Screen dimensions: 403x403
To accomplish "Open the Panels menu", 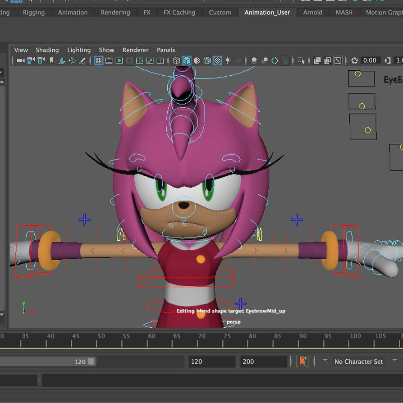I will click(x=166, y=50).
